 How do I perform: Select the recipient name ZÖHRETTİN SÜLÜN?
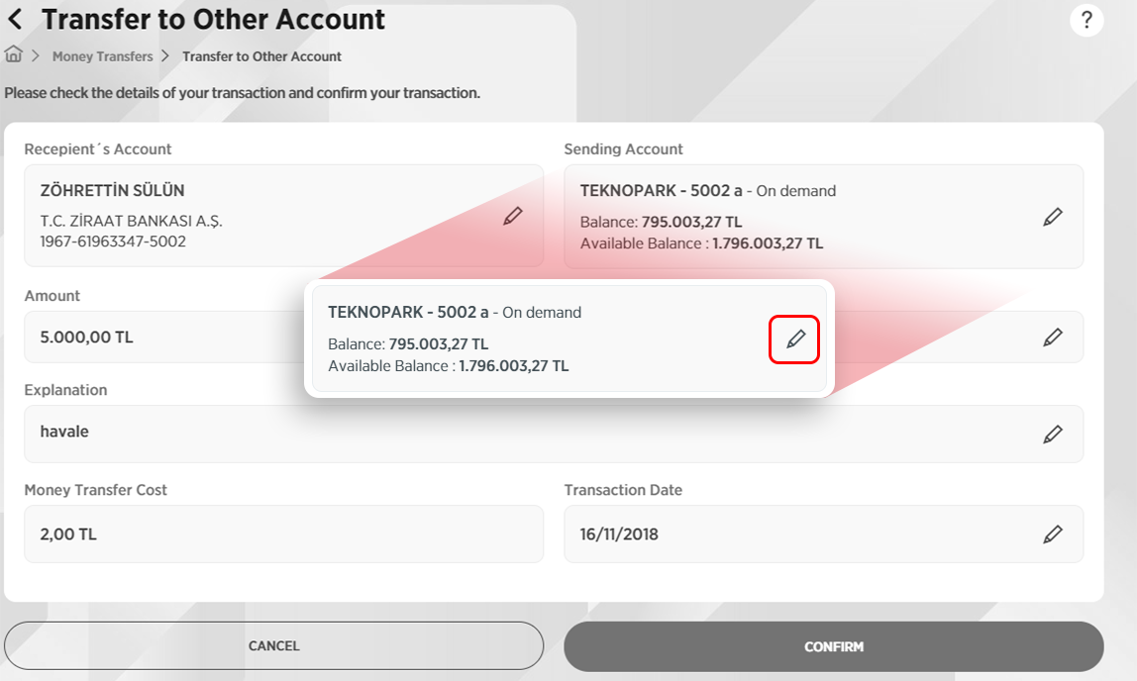pyautogui.click(x=112, y=191)
